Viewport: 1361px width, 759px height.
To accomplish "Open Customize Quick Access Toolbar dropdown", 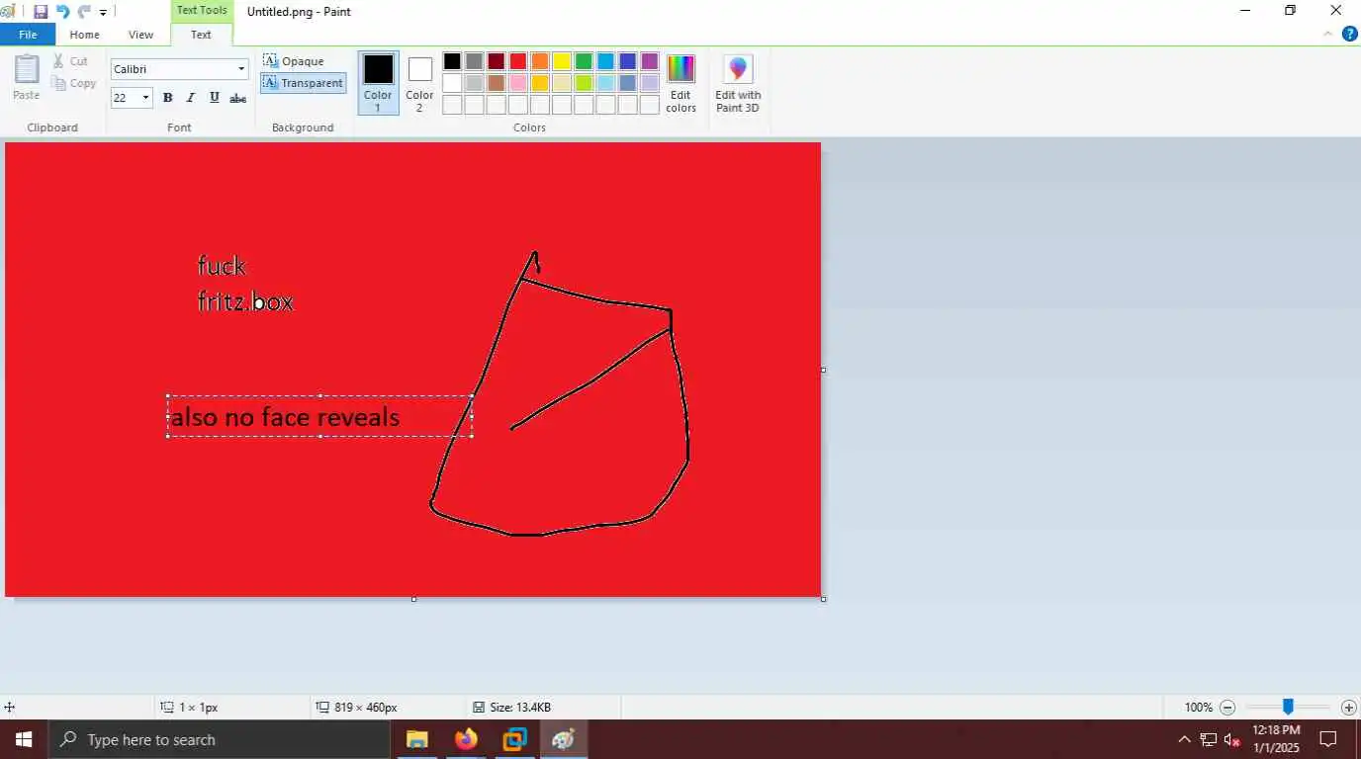I will [x=103, y=13].
